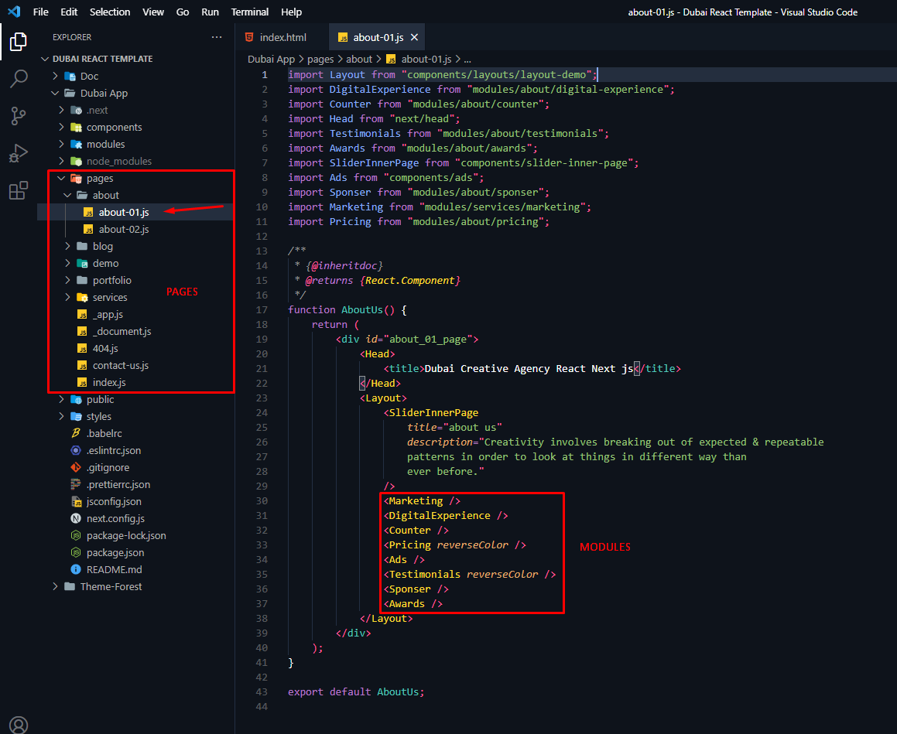This screenshot has width=897, height=734.
Task: Click the next.config.js Next file icon
Action: coord(76,518)
